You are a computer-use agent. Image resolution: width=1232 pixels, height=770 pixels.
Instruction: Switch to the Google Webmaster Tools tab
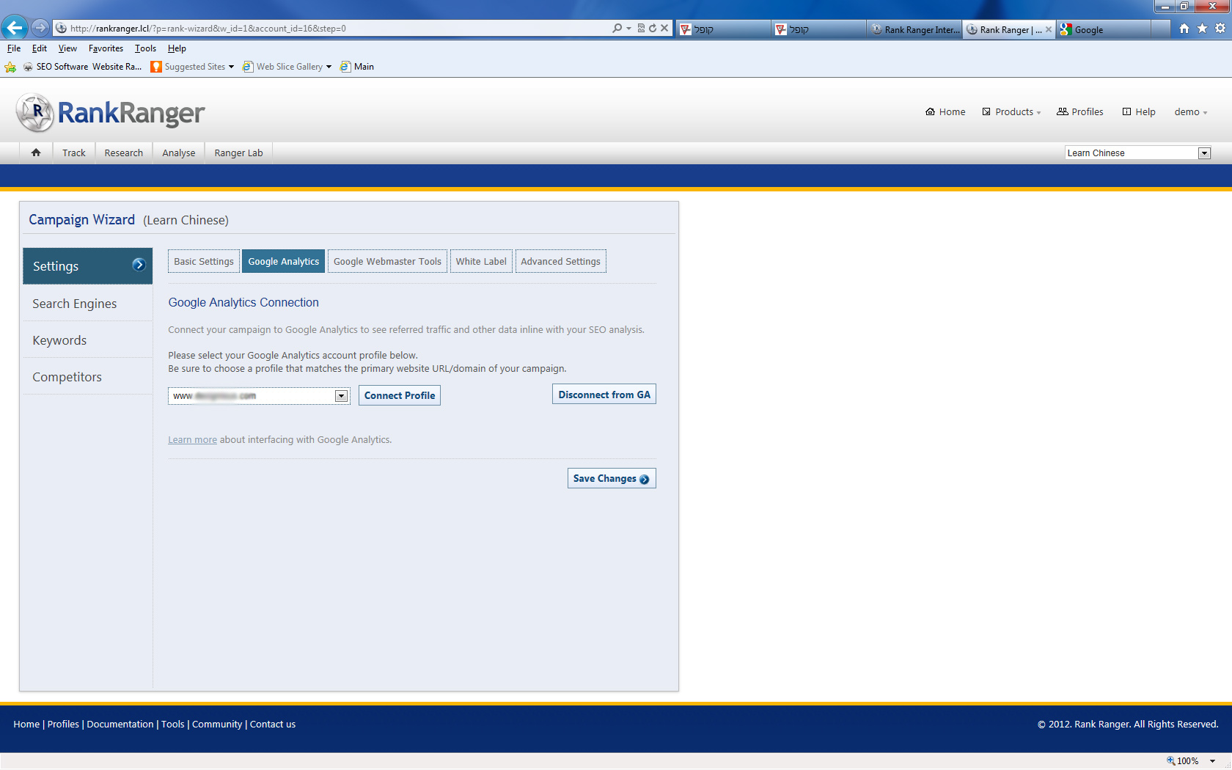[x=388, y=262]
